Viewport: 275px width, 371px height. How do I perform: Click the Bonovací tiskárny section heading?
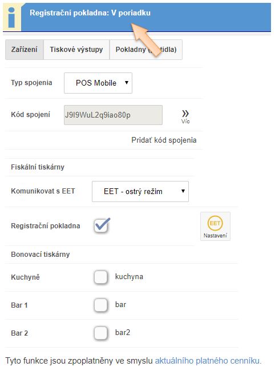pos(41,255)
